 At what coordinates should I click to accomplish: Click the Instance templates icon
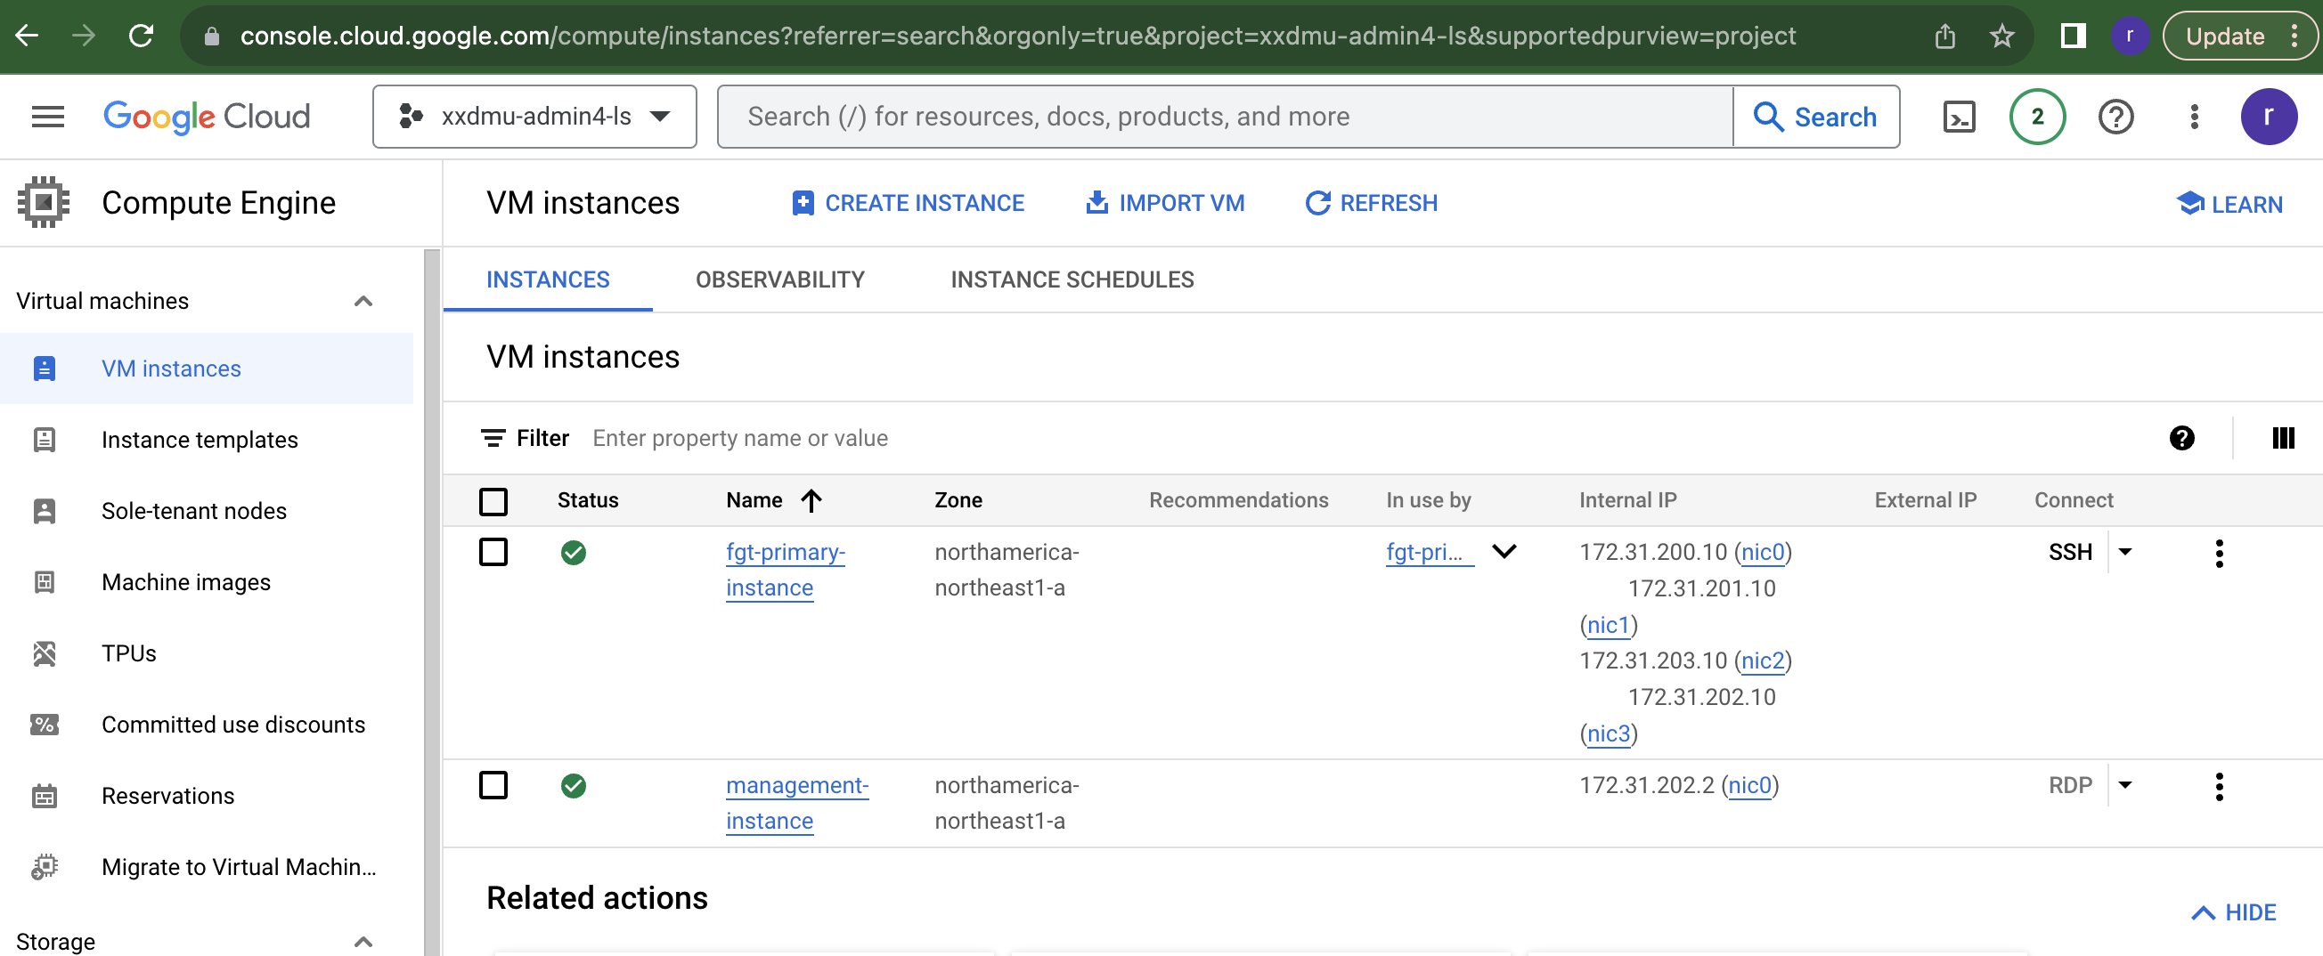(45, 439)
